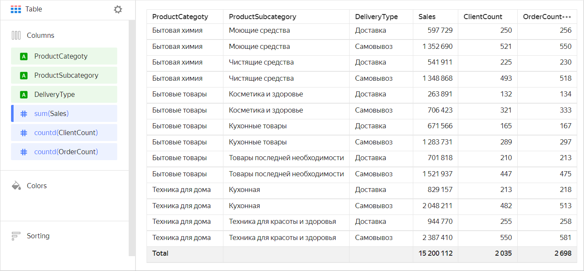Viewport: 584px width, 271px height.
Task: Click the Total row label
Action: tap(161, 254)
